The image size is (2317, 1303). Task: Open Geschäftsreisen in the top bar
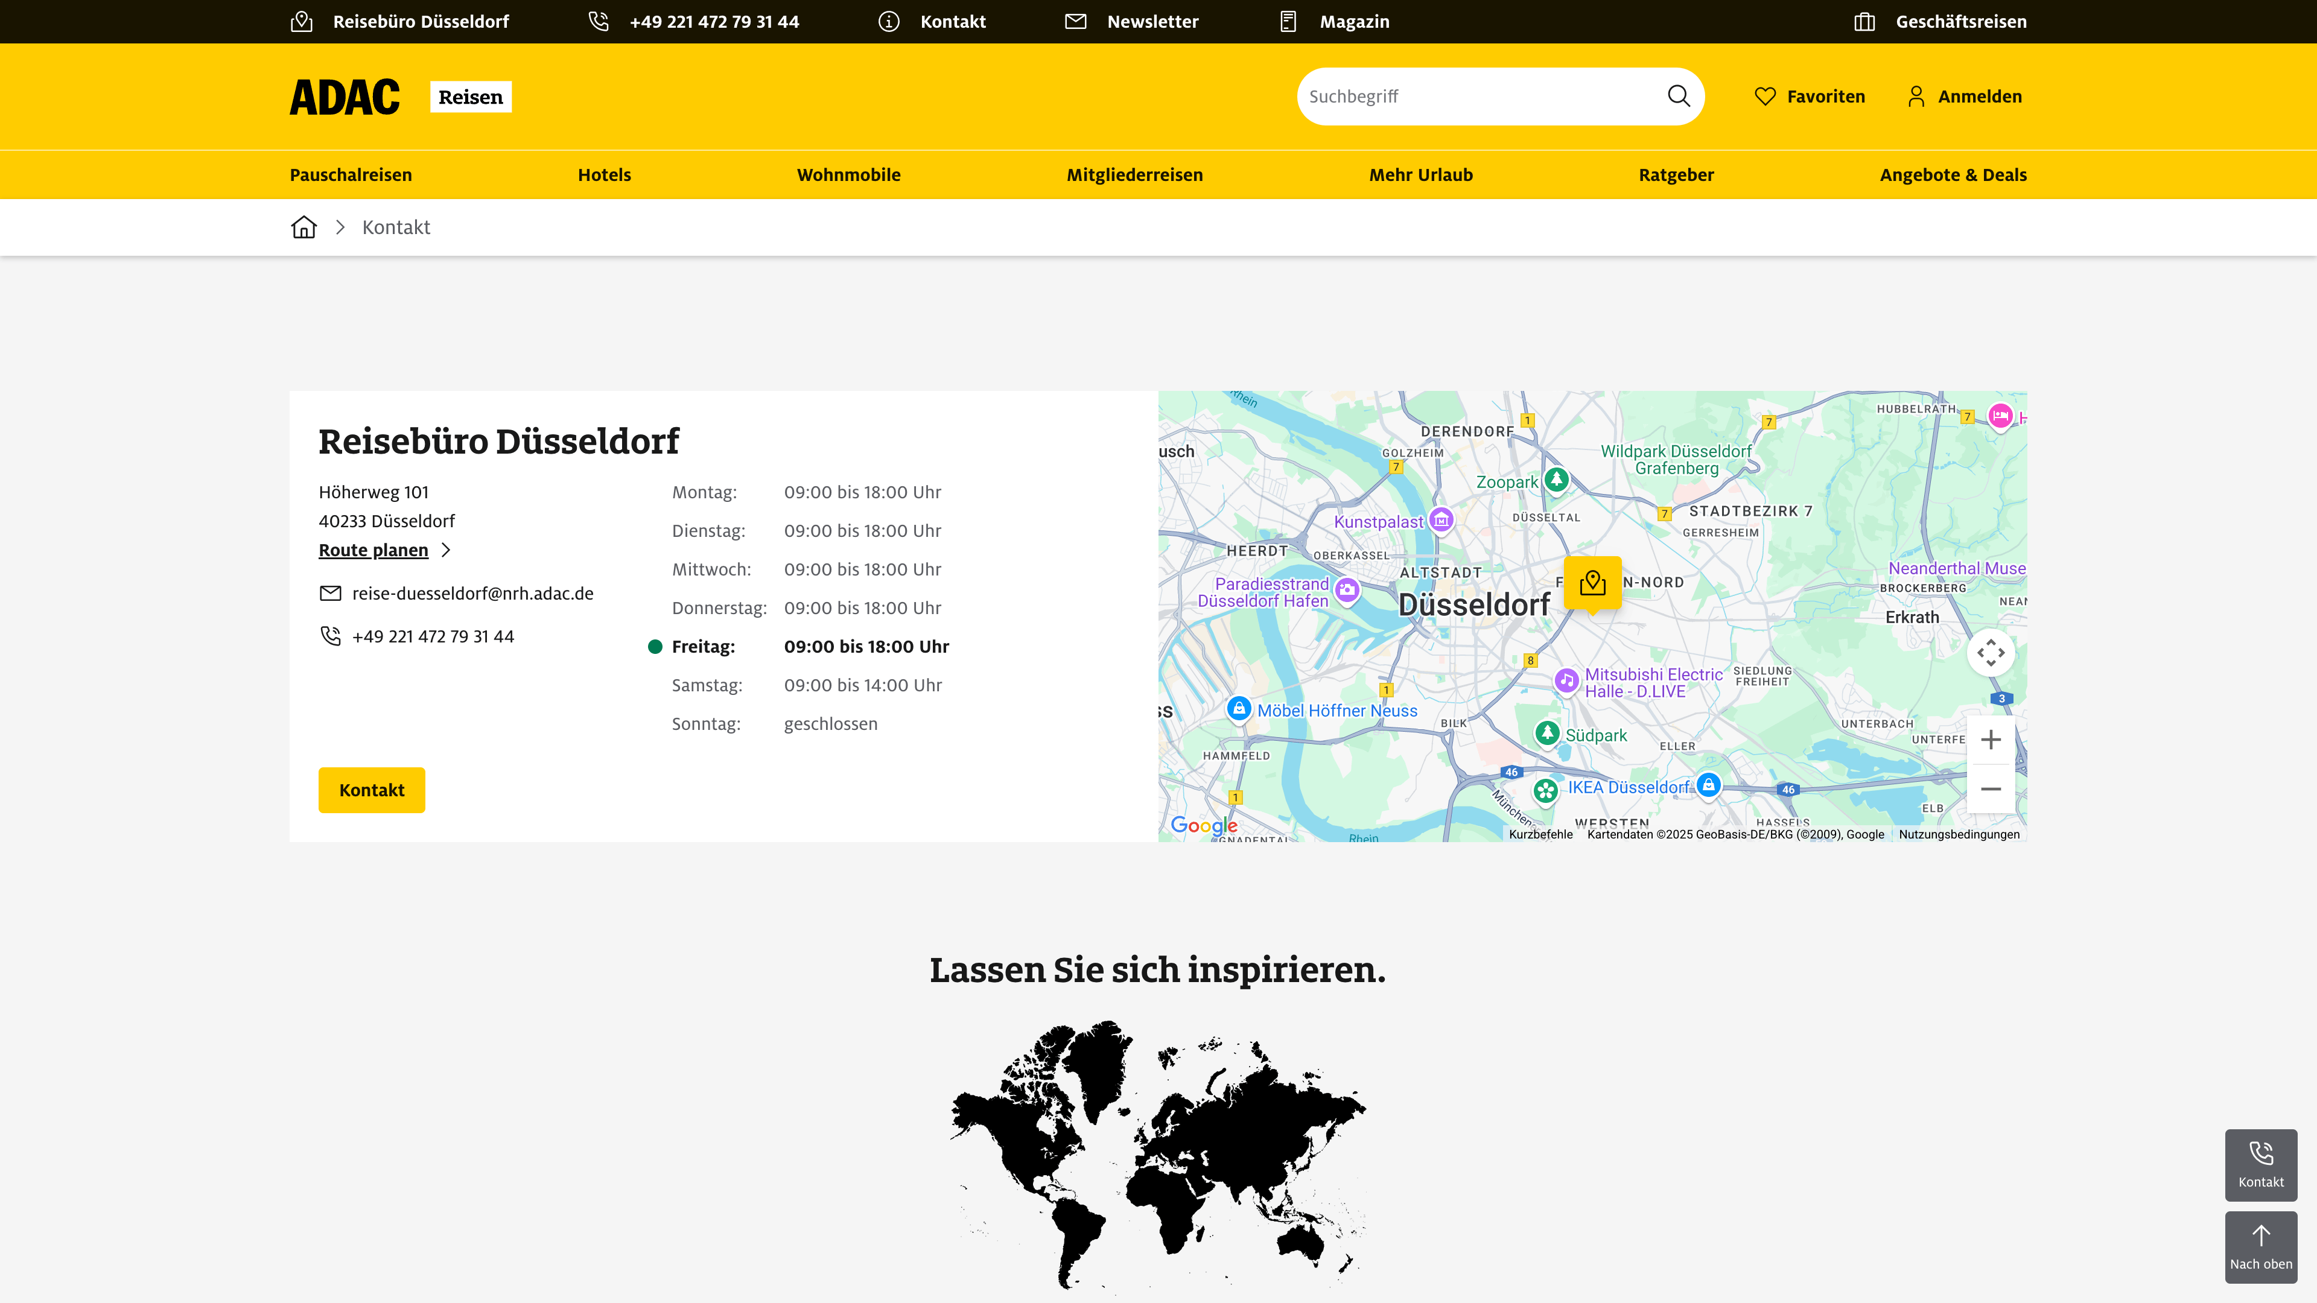1961,22
